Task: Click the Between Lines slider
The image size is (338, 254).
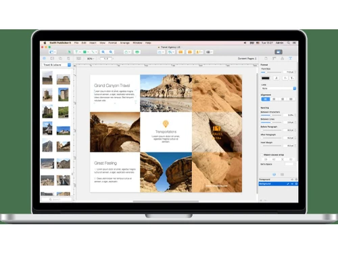Action: coord(271,122)
